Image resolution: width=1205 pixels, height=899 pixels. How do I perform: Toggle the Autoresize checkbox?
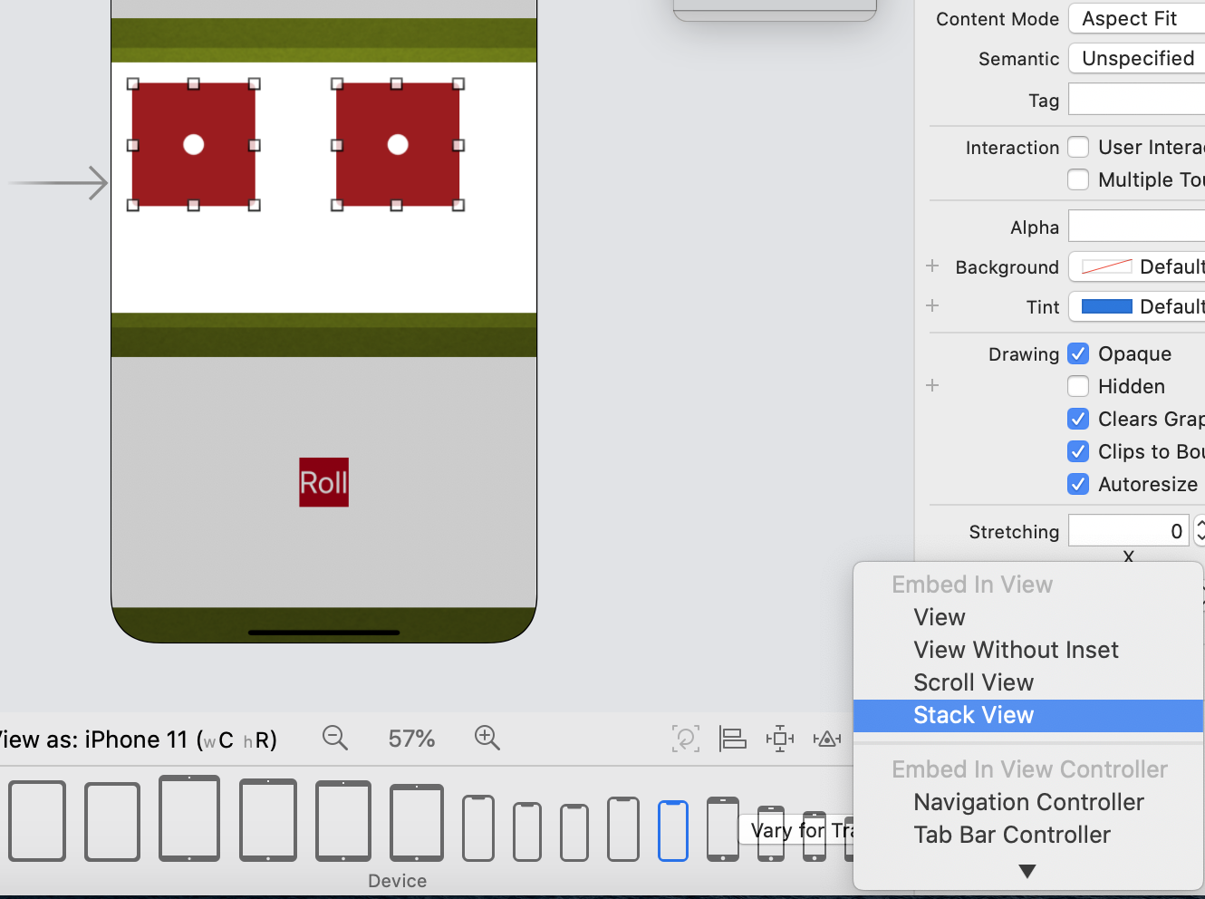coord(1078,484)
